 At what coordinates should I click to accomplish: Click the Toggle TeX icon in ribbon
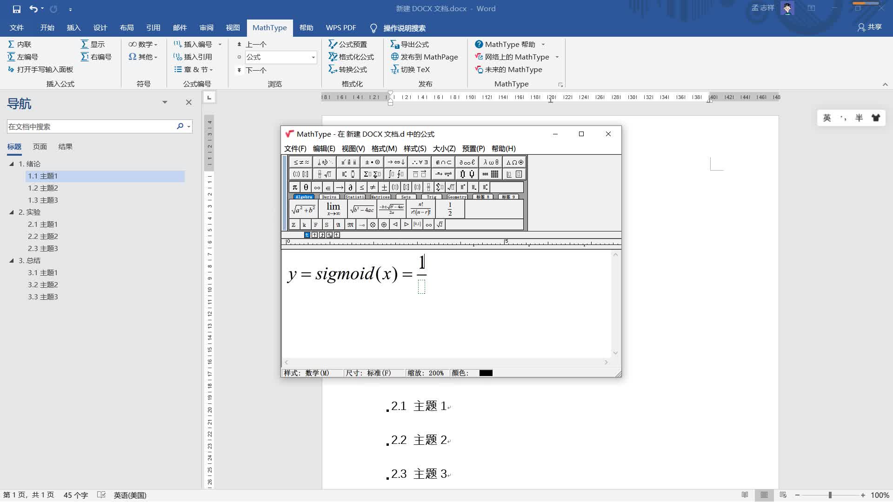click(x=395, y=70)
